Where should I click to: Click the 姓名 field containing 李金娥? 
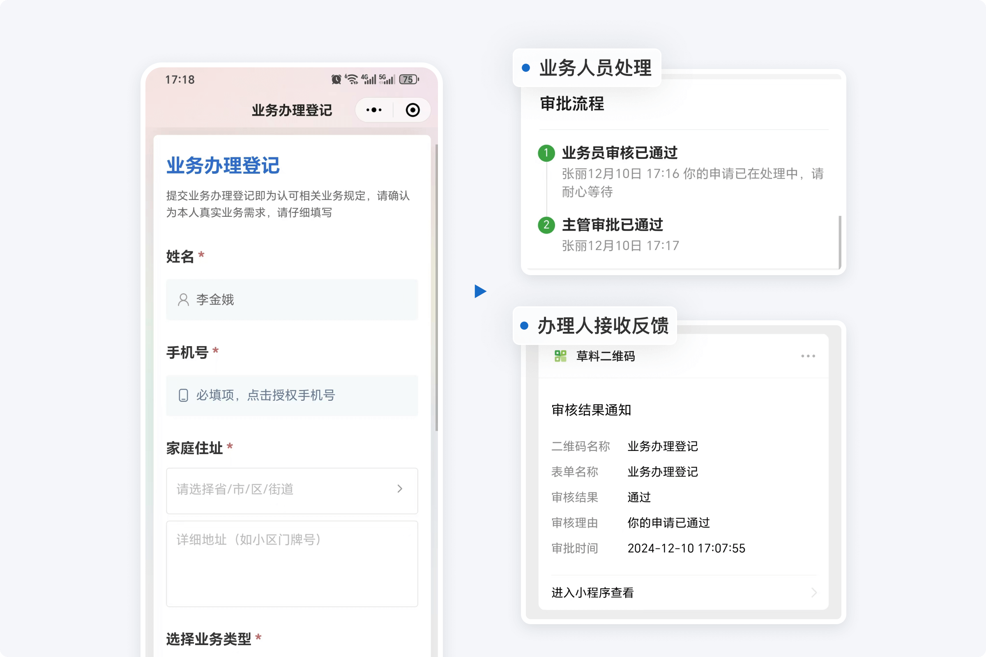pos(292,300)
